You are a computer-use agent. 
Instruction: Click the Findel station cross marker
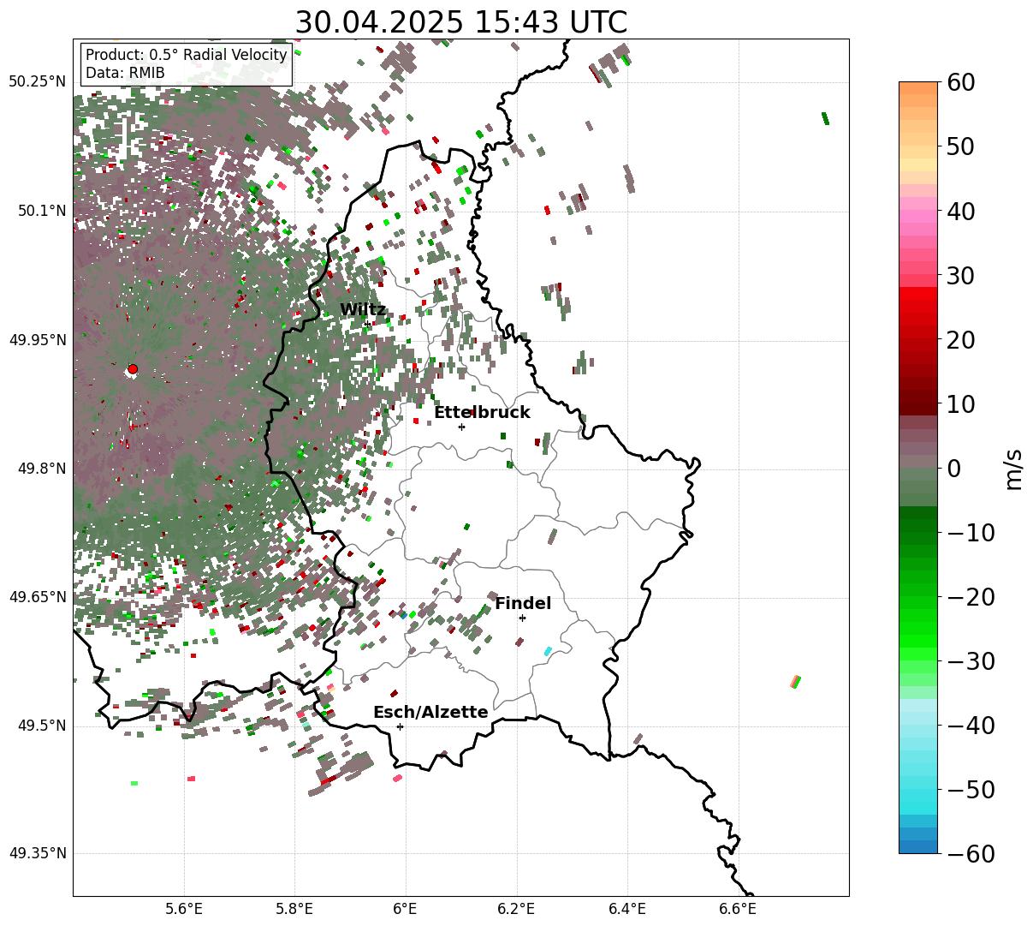(522, 618)
